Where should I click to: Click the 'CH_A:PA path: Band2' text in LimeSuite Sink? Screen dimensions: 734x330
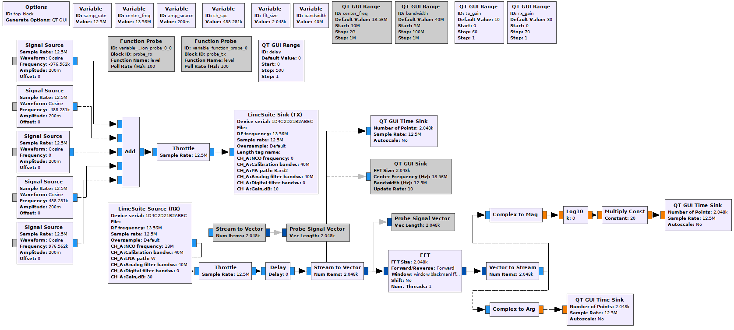pyautogui.click(x=262, y=171)
